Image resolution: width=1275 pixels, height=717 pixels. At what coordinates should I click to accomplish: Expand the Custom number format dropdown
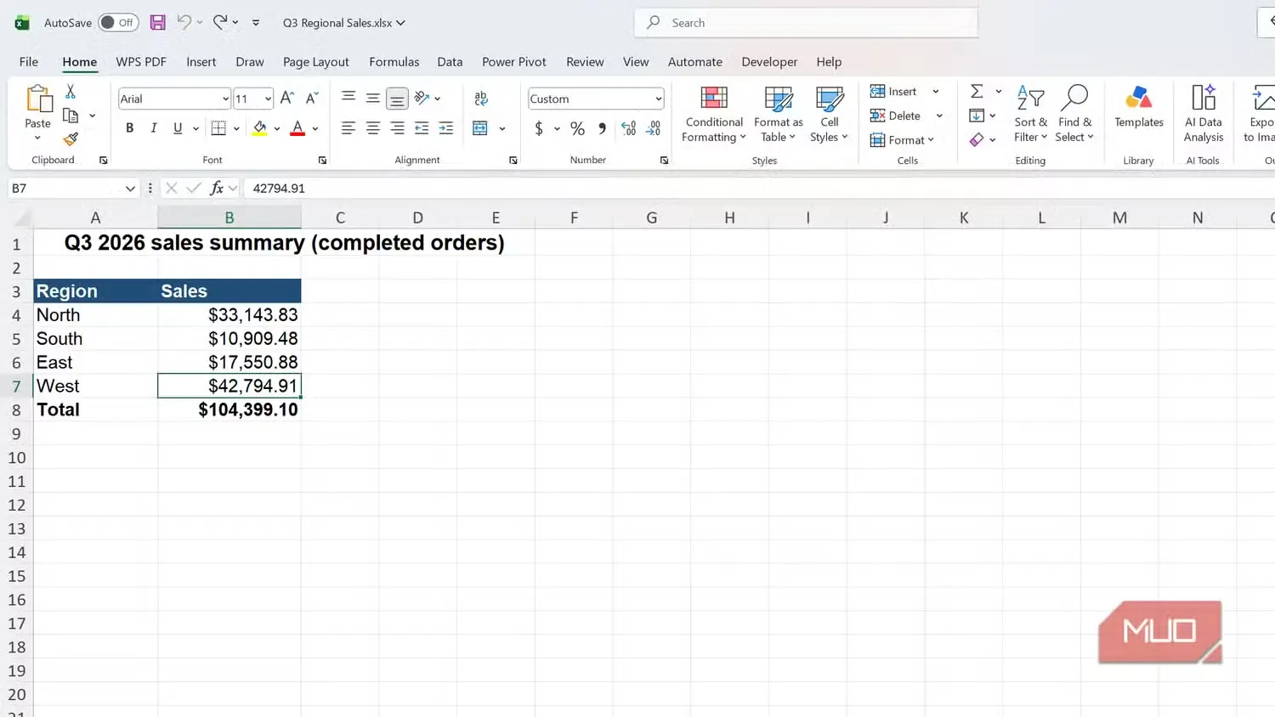click(x=658, y=99)
